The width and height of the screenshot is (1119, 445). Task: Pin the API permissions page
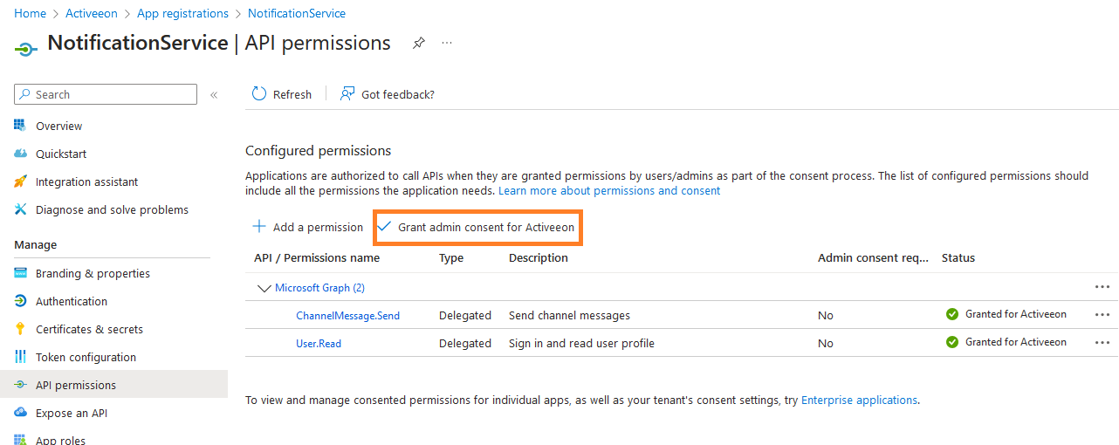[x=419, y=43]
